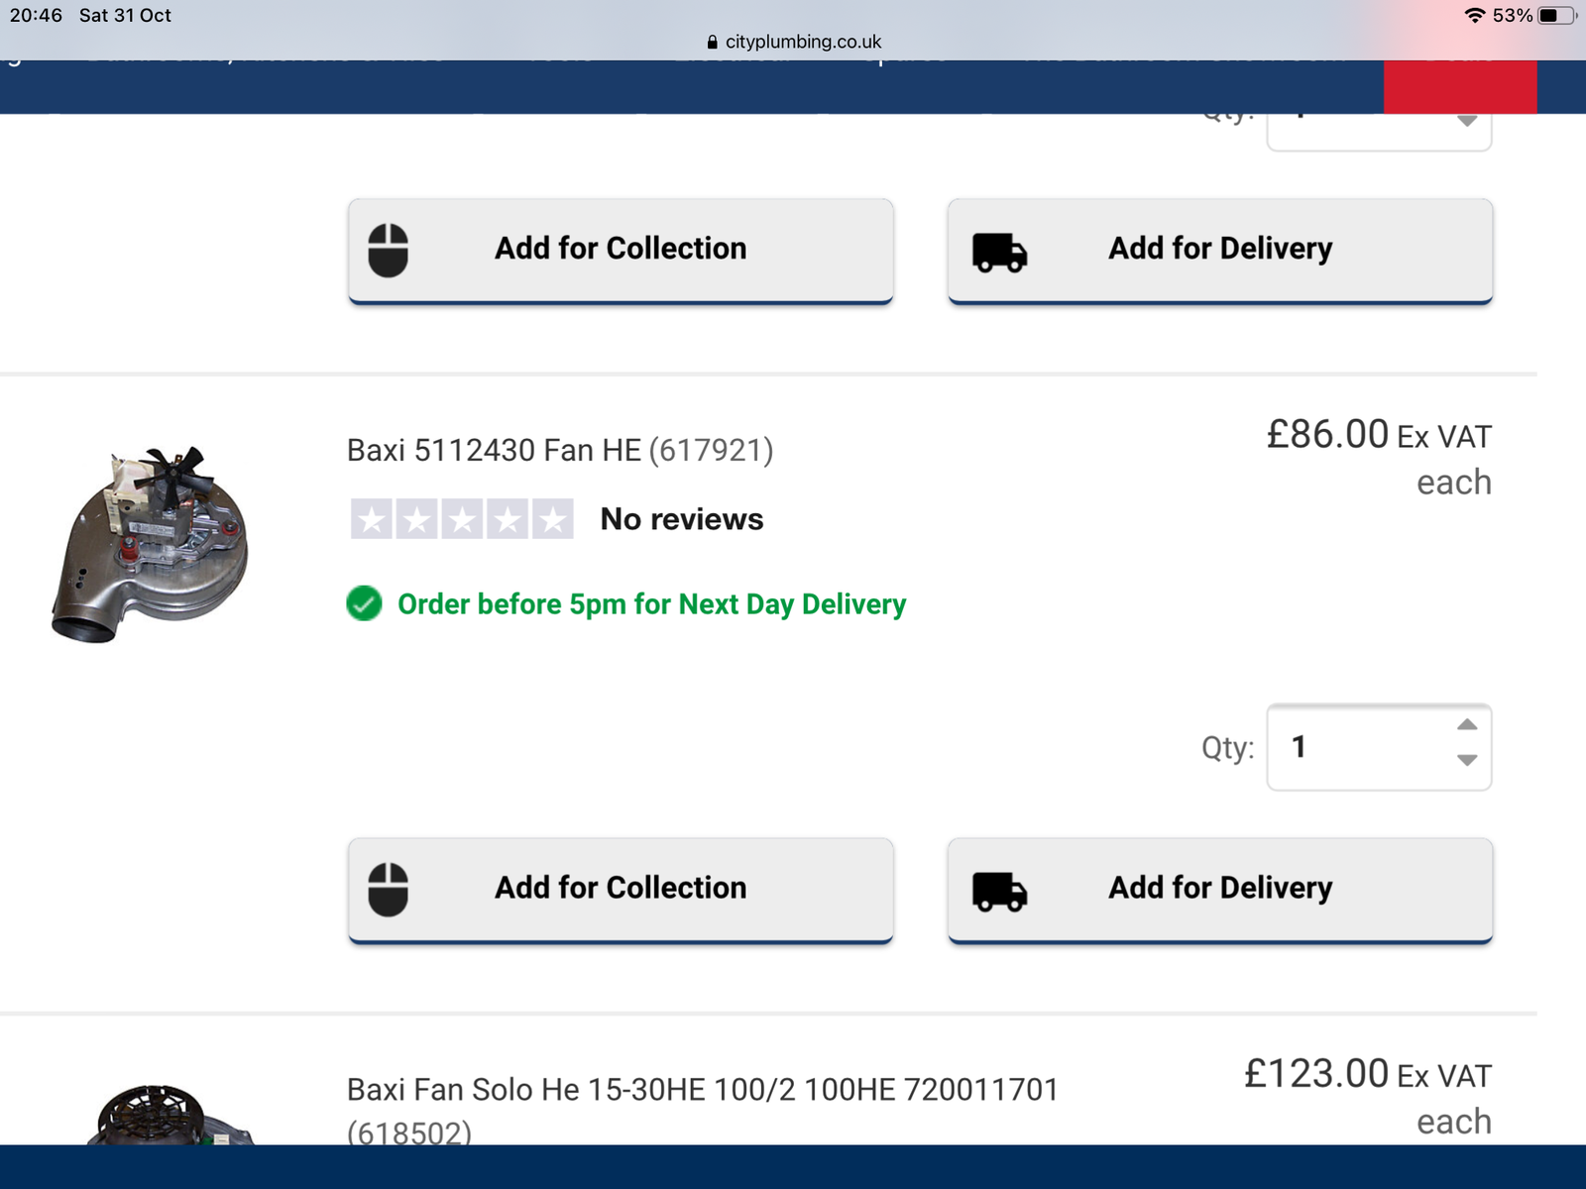Tap the battery icon in the status bar
The height and width of the screenshot is (1189, 1586).
(1554, 16)
